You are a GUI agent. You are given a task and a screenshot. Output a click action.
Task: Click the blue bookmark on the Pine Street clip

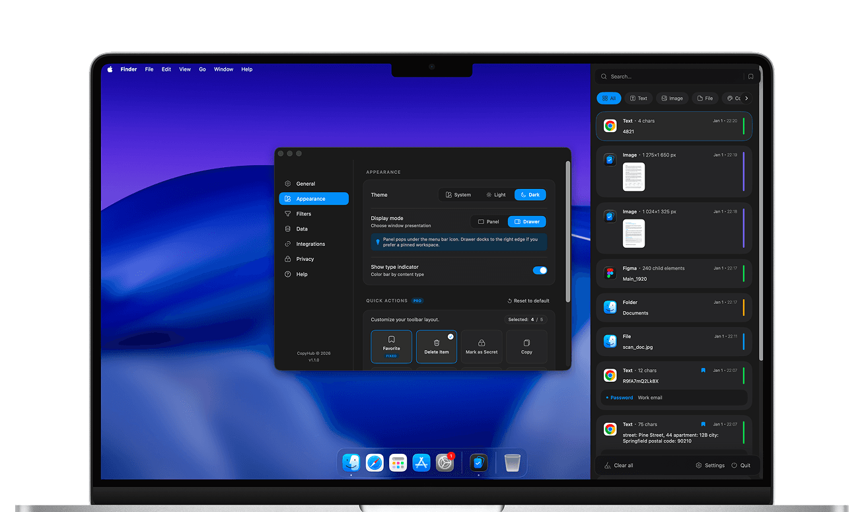[703, 425]
